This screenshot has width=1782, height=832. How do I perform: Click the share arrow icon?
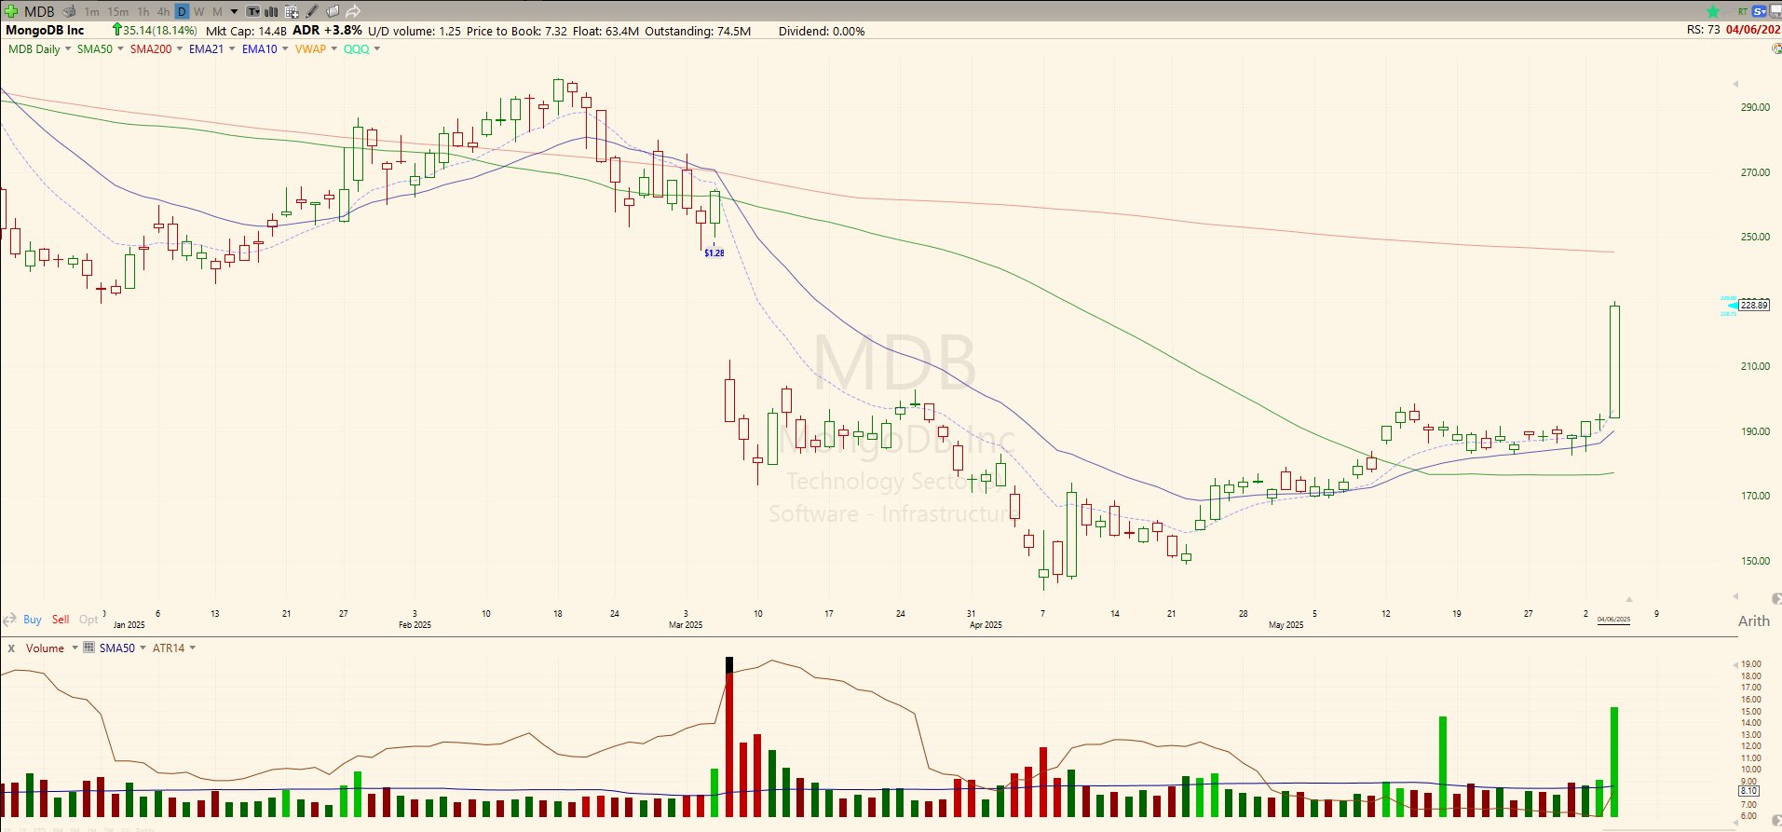point(353,11)
